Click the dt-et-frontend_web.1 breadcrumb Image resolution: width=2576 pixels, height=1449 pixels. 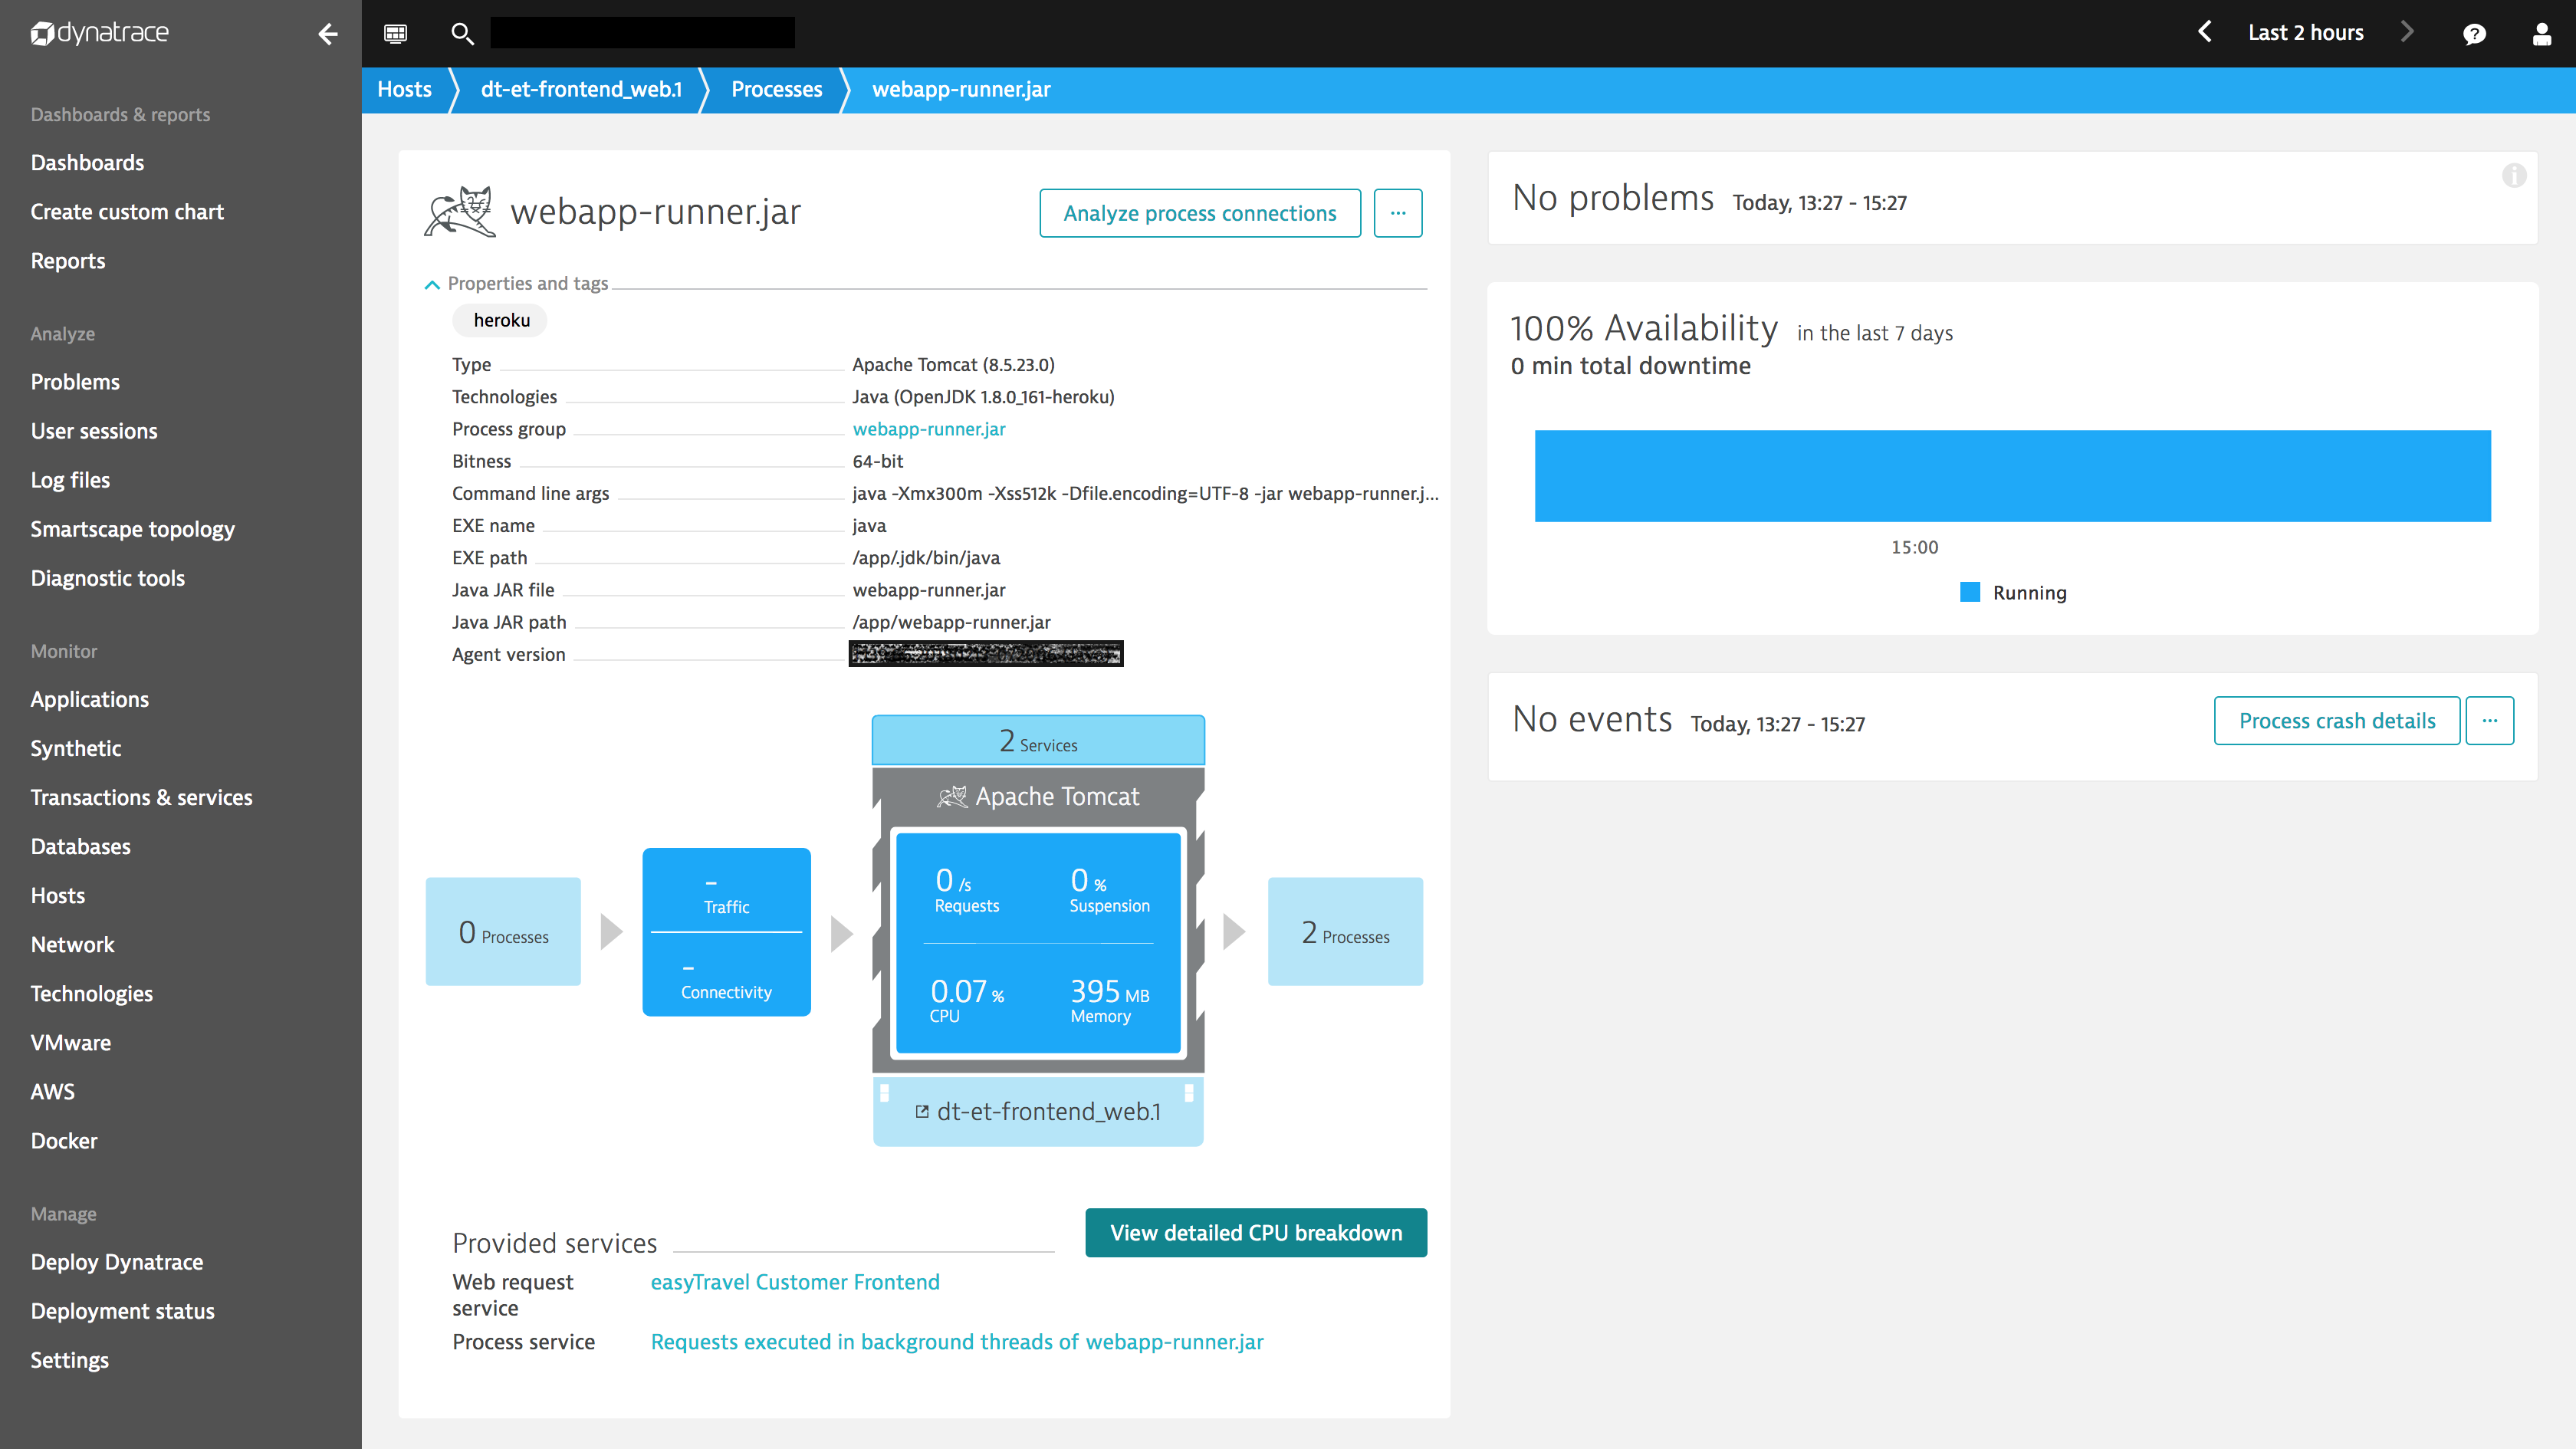[581, 89]
